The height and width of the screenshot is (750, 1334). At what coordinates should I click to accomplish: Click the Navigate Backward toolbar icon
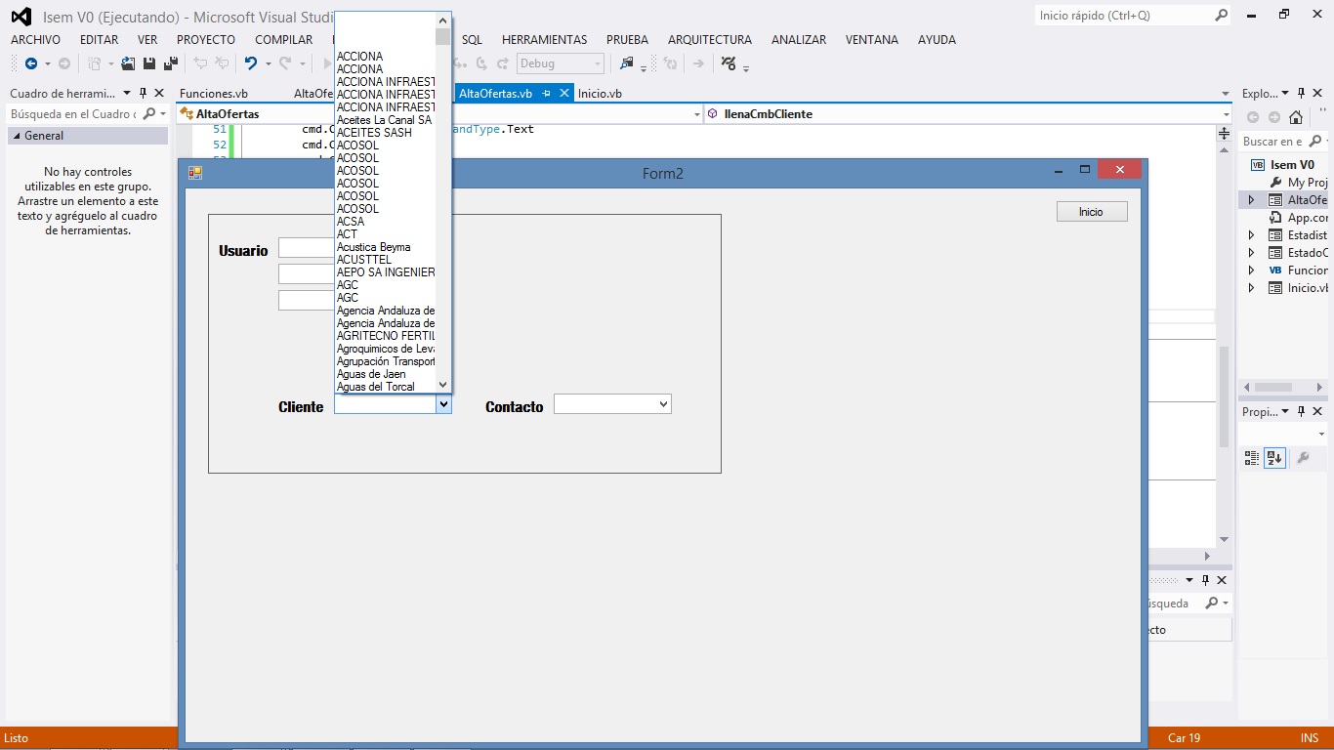click(x=30, y=63)
